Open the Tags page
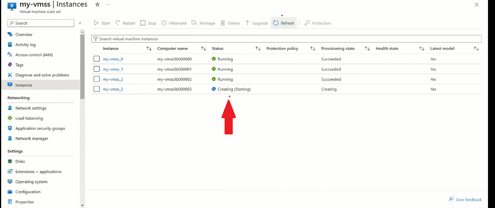Screen dimensions: 495x208 [19, 65]
